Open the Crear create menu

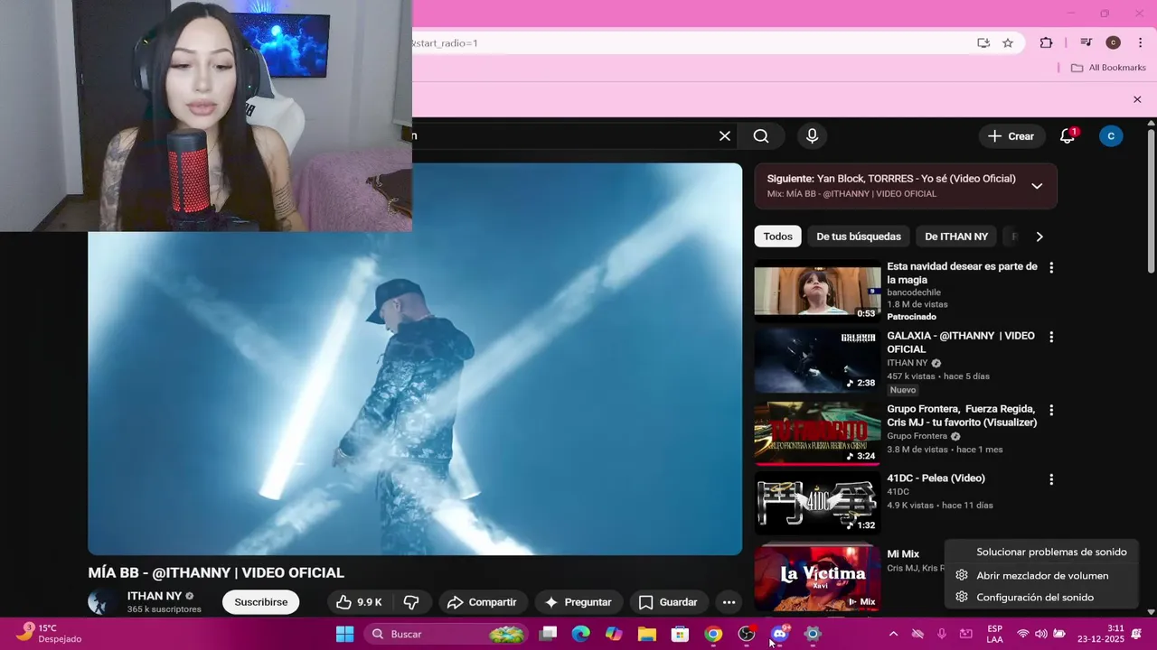click(1011, 136)
